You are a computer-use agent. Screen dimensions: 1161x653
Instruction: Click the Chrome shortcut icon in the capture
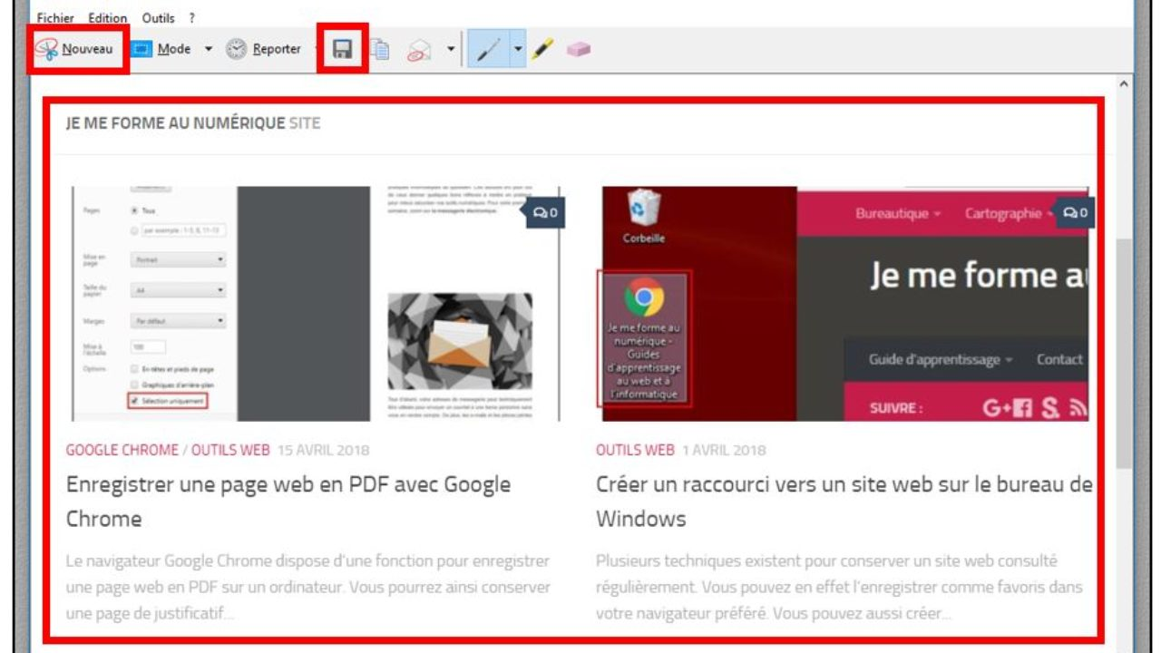click(644, 297)
